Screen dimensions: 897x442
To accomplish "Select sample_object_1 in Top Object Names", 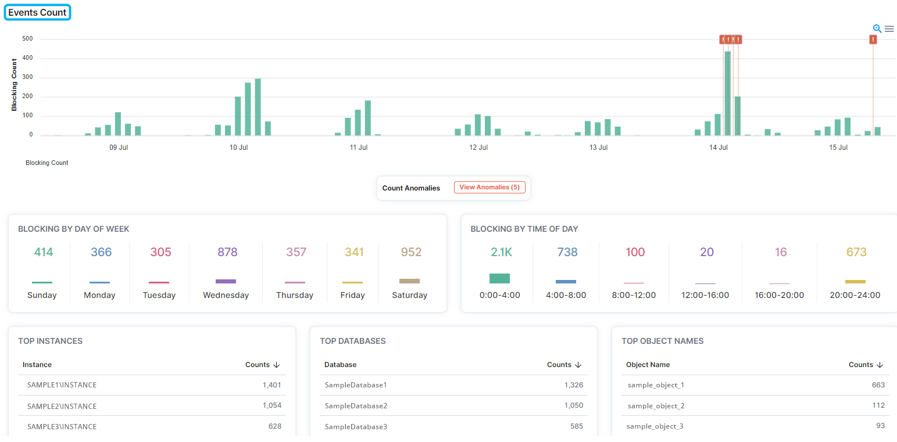I will pyautogui.click(x=656, y=385).
